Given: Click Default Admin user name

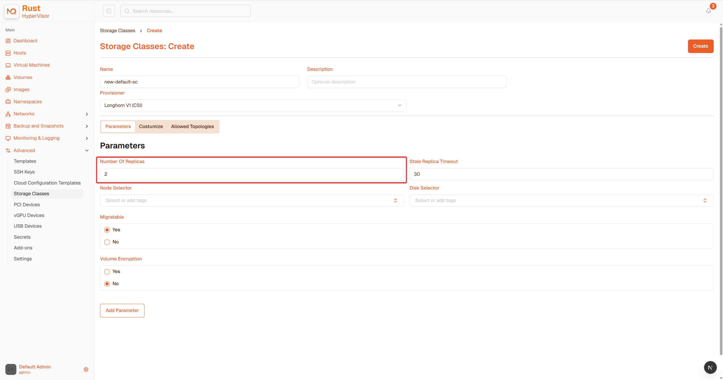Looking at the screenshot, I should pyautogui.click(x=35, y=367).
